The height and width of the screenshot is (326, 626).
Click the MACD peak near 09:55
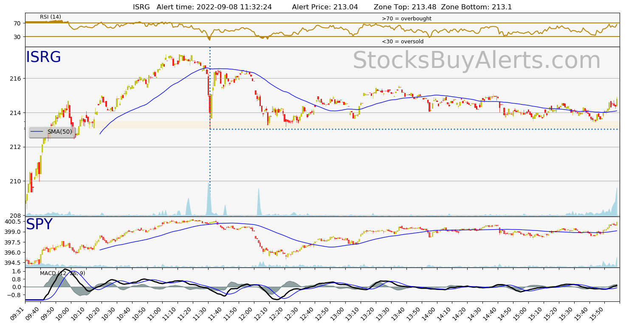click(66, 270)
